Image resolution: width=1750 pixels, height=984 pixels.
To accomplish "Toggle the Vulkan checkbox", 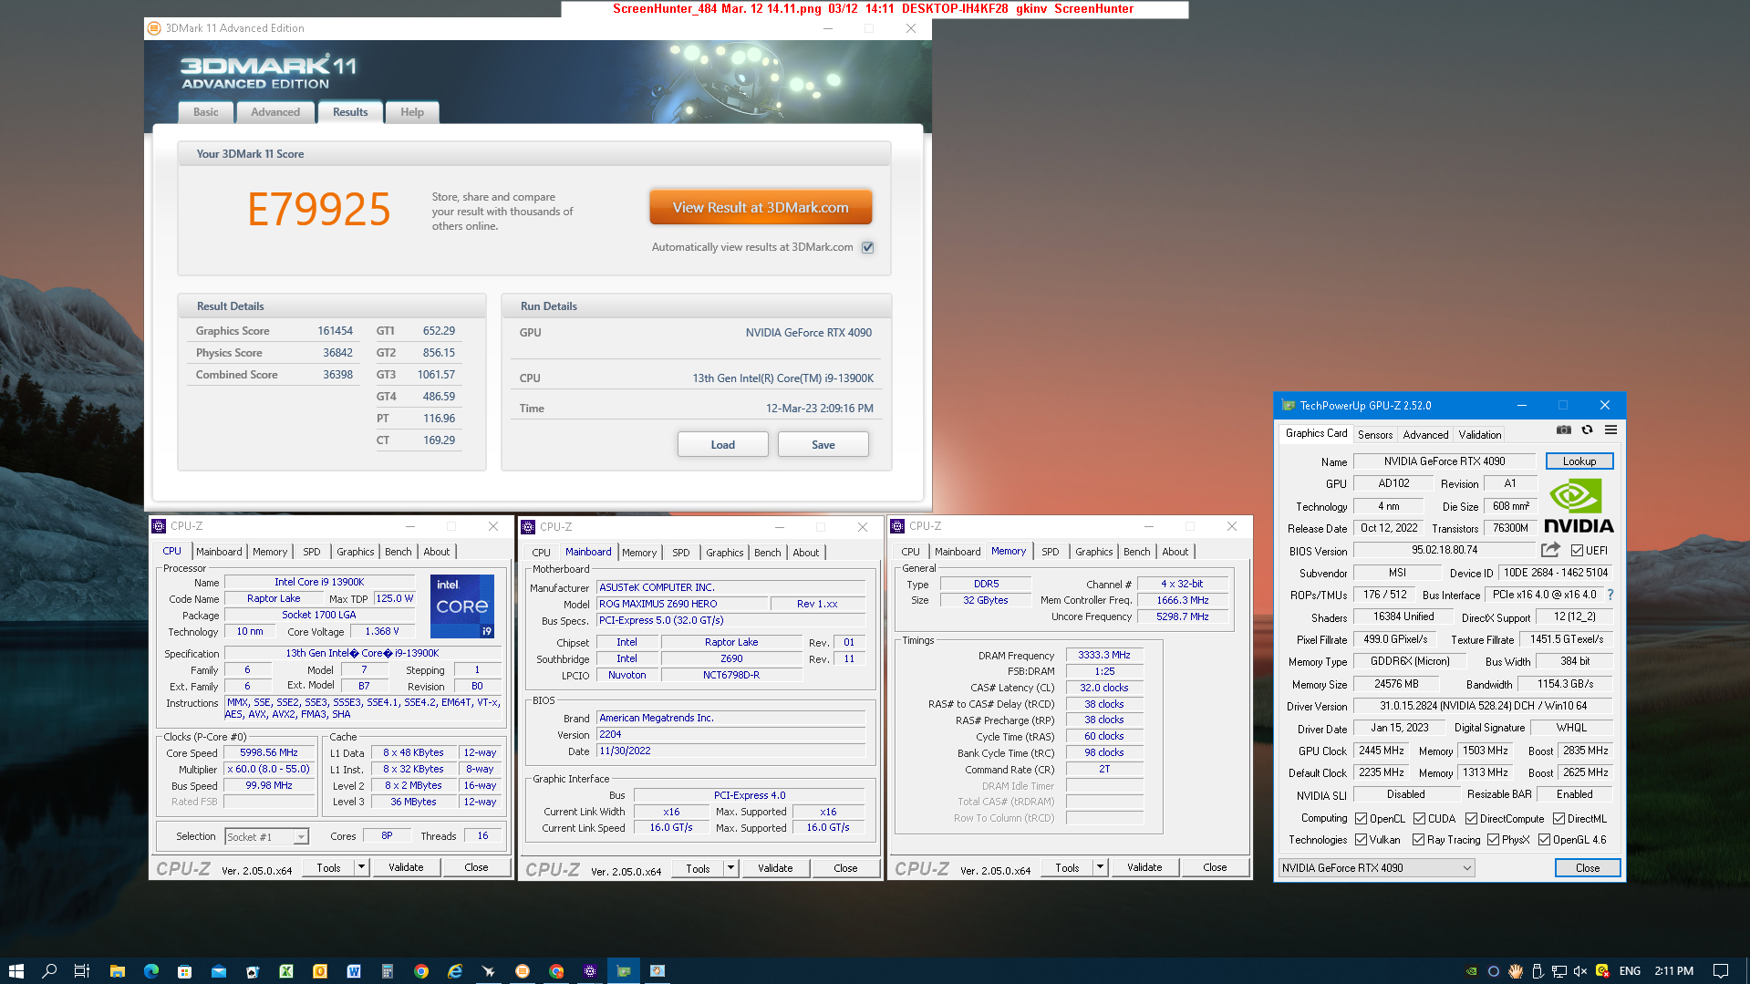I will click(1361, 839).
